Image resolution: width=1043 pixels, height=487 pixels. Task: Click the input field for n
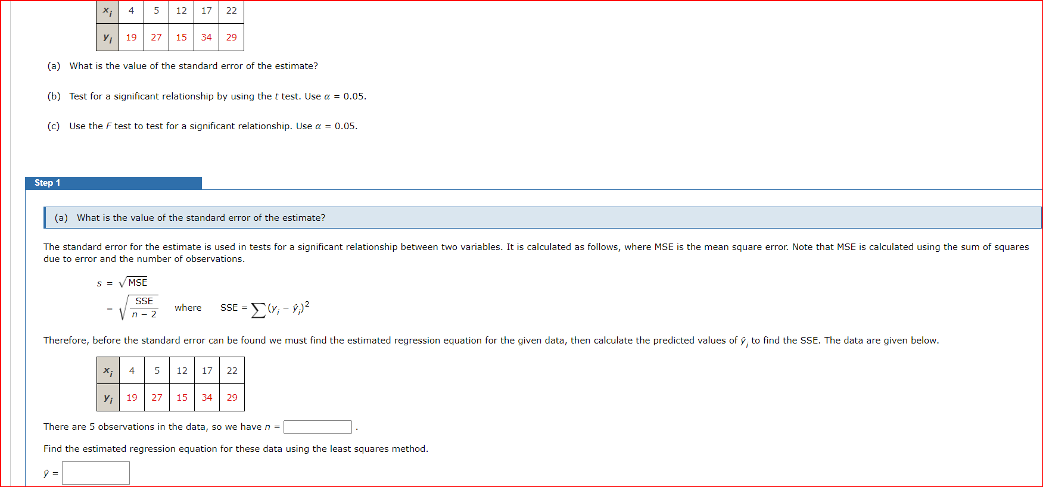pos(317,427)
